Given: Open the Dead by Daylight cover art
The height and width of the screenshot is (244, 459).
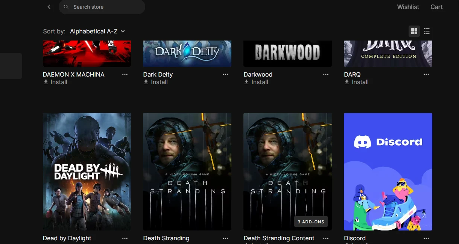Looking at the screenshot, I should pyautogui.click(x=87, y=172).
